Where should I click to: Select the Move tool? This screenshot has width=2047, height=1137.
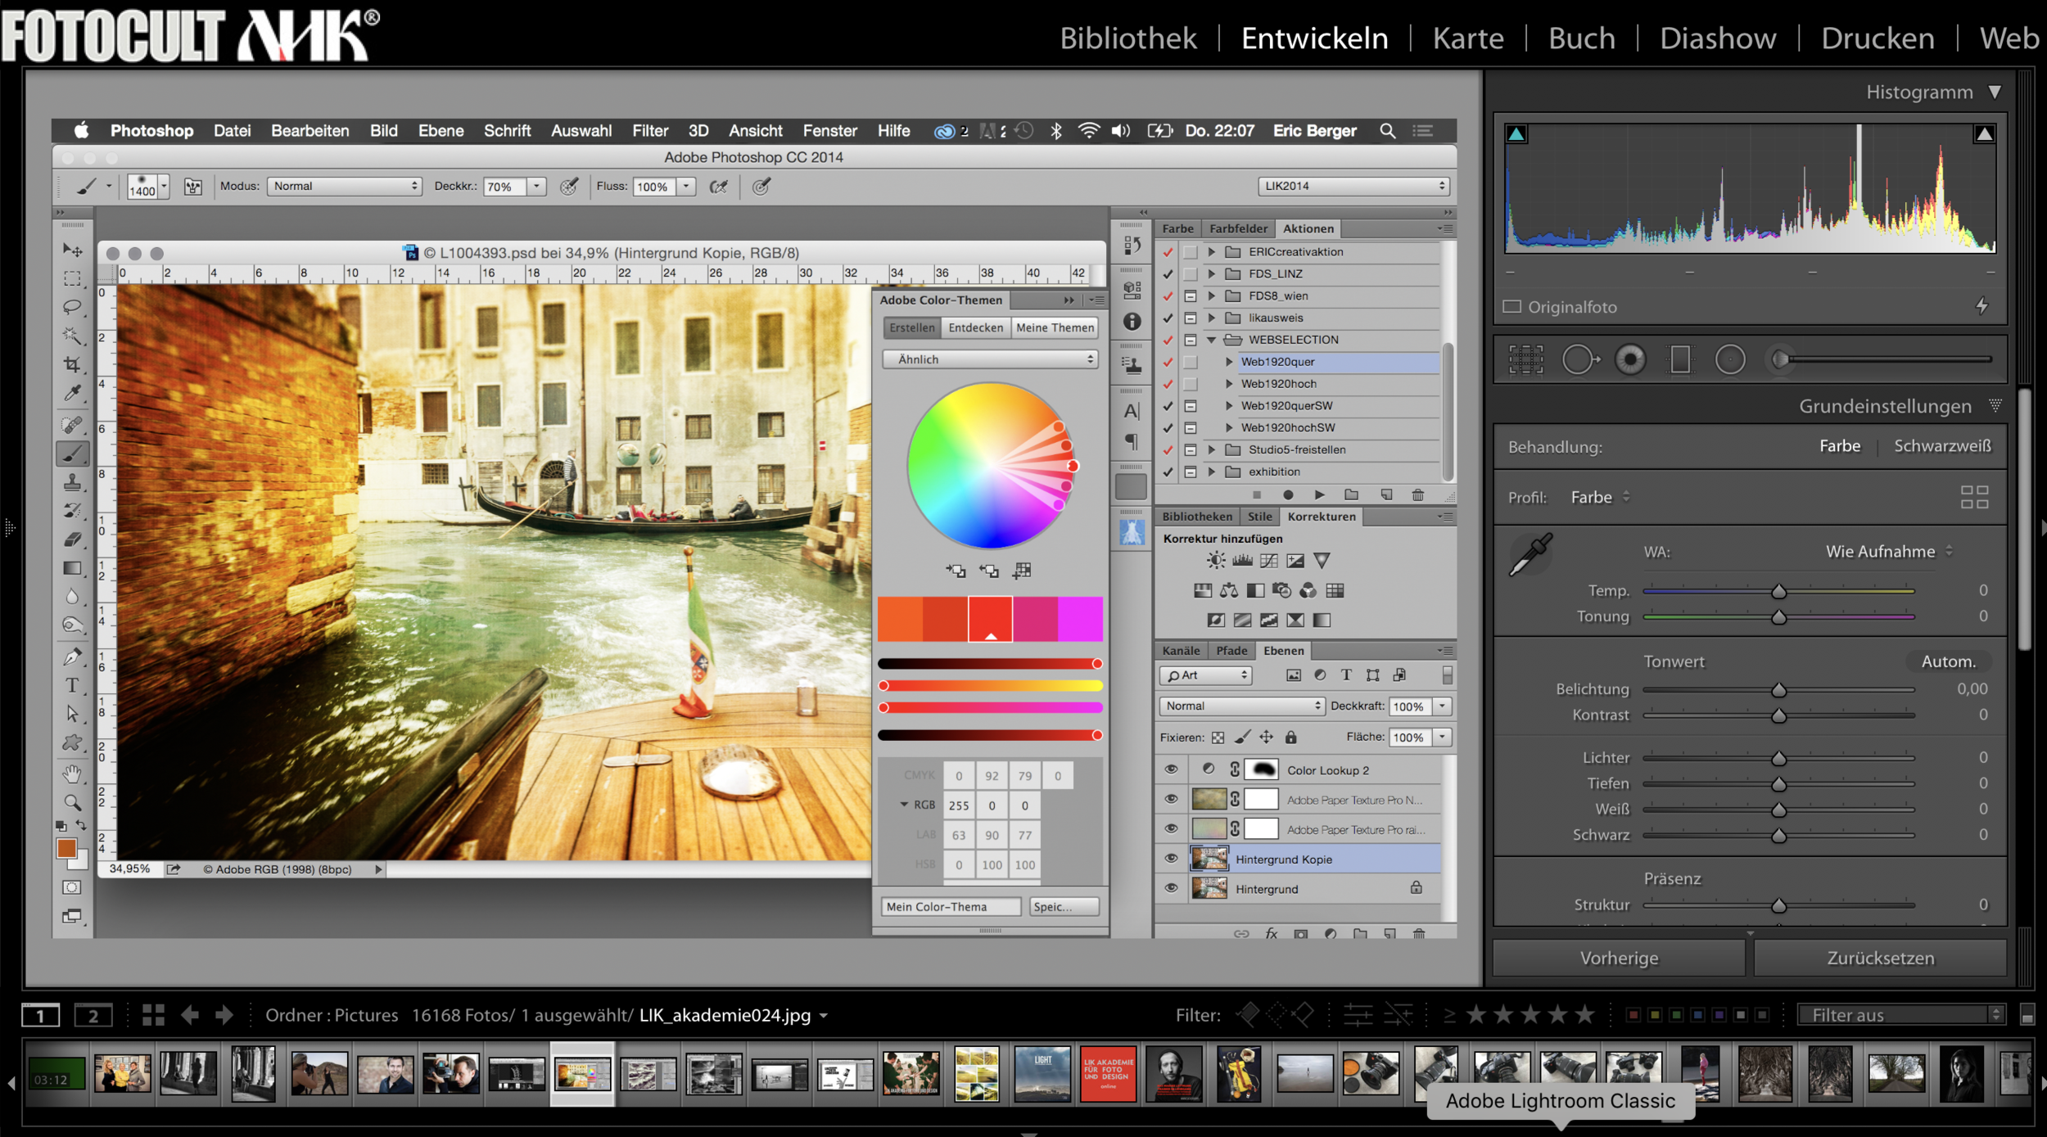(x=73, y=250)
